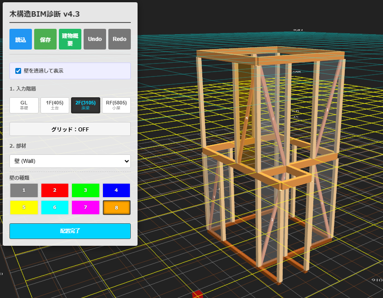The height and width of the screenshot is (298, 383).
Task: Open the 壁 (Wall) member dropdown
Action: [x=70, y=161]
